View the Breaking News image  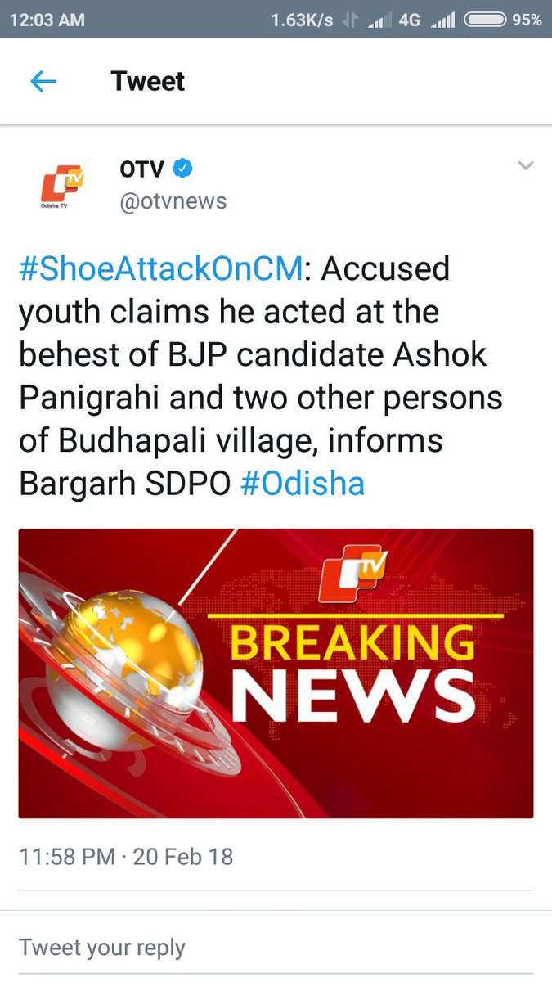click(276, 673)
